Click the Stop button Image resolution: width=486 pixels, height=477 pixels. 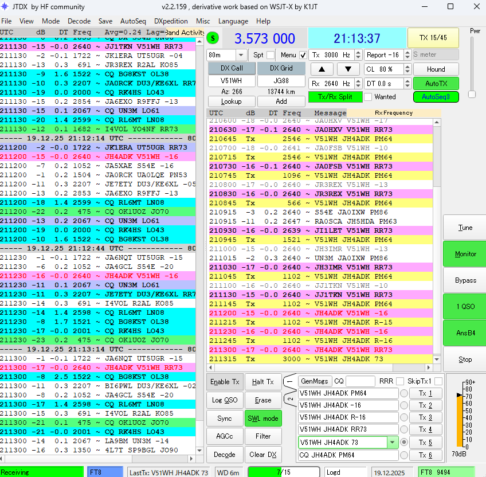tap(465, 359)
